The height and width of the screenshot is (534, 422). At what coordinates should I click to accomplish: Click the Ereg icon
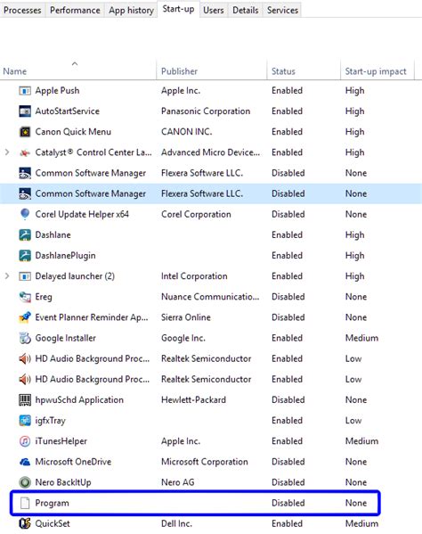point(25,297)
